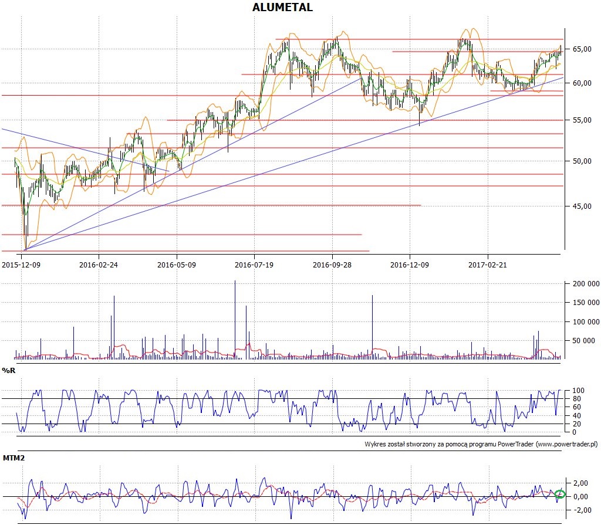Select the 45,00 price axis label
The height and width of the screenshot is (525, 601).
(x=582, y=206)
